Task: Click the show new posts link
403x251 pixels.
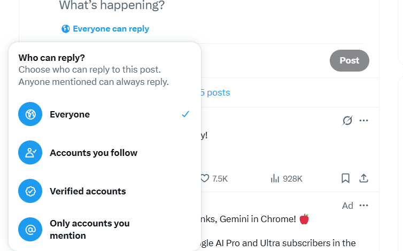Action: click(215, 92)
